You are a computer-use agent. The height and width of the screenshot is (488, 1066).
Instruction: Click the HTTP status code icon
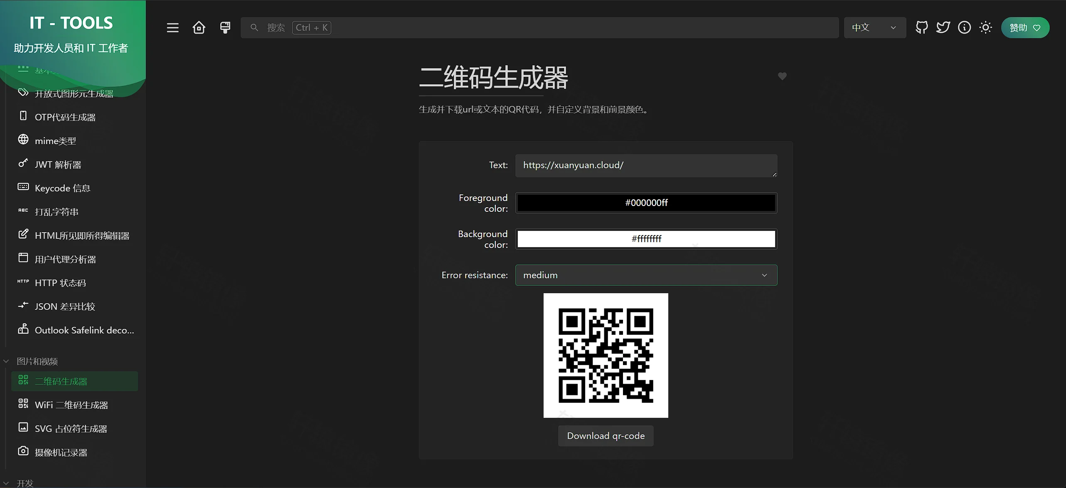click(23, 281)
